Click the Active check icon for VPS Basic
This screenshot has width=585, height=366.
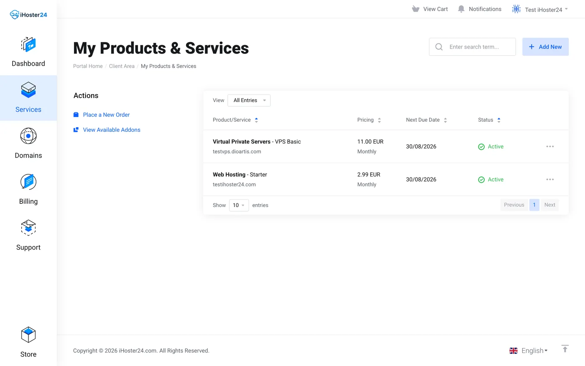pyautogui.click(x=481, y=147)
